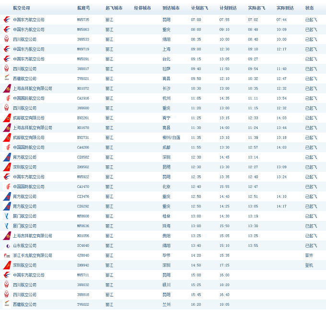Click flight number MF8636
Screen dimensions: 326x310
point(83,226)
